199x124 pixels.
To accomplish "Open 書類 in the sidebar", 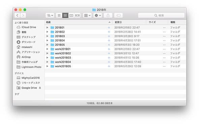I will pyautogui.click(x=22, y=32).
